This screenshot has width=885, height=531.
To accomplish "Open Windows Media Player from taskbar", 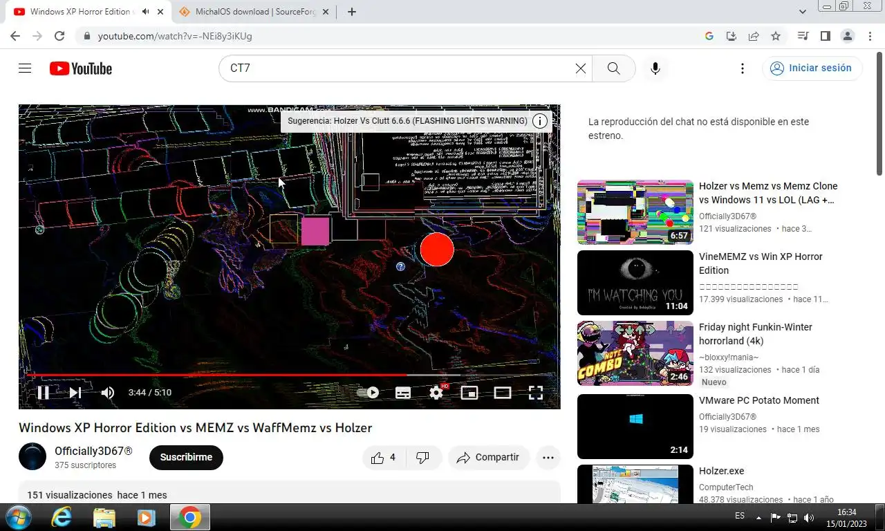I will click(x=146, y=517).
